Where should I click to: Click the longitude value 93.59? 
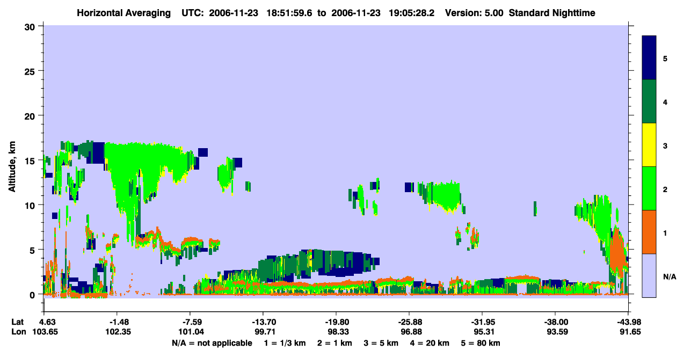558,332
